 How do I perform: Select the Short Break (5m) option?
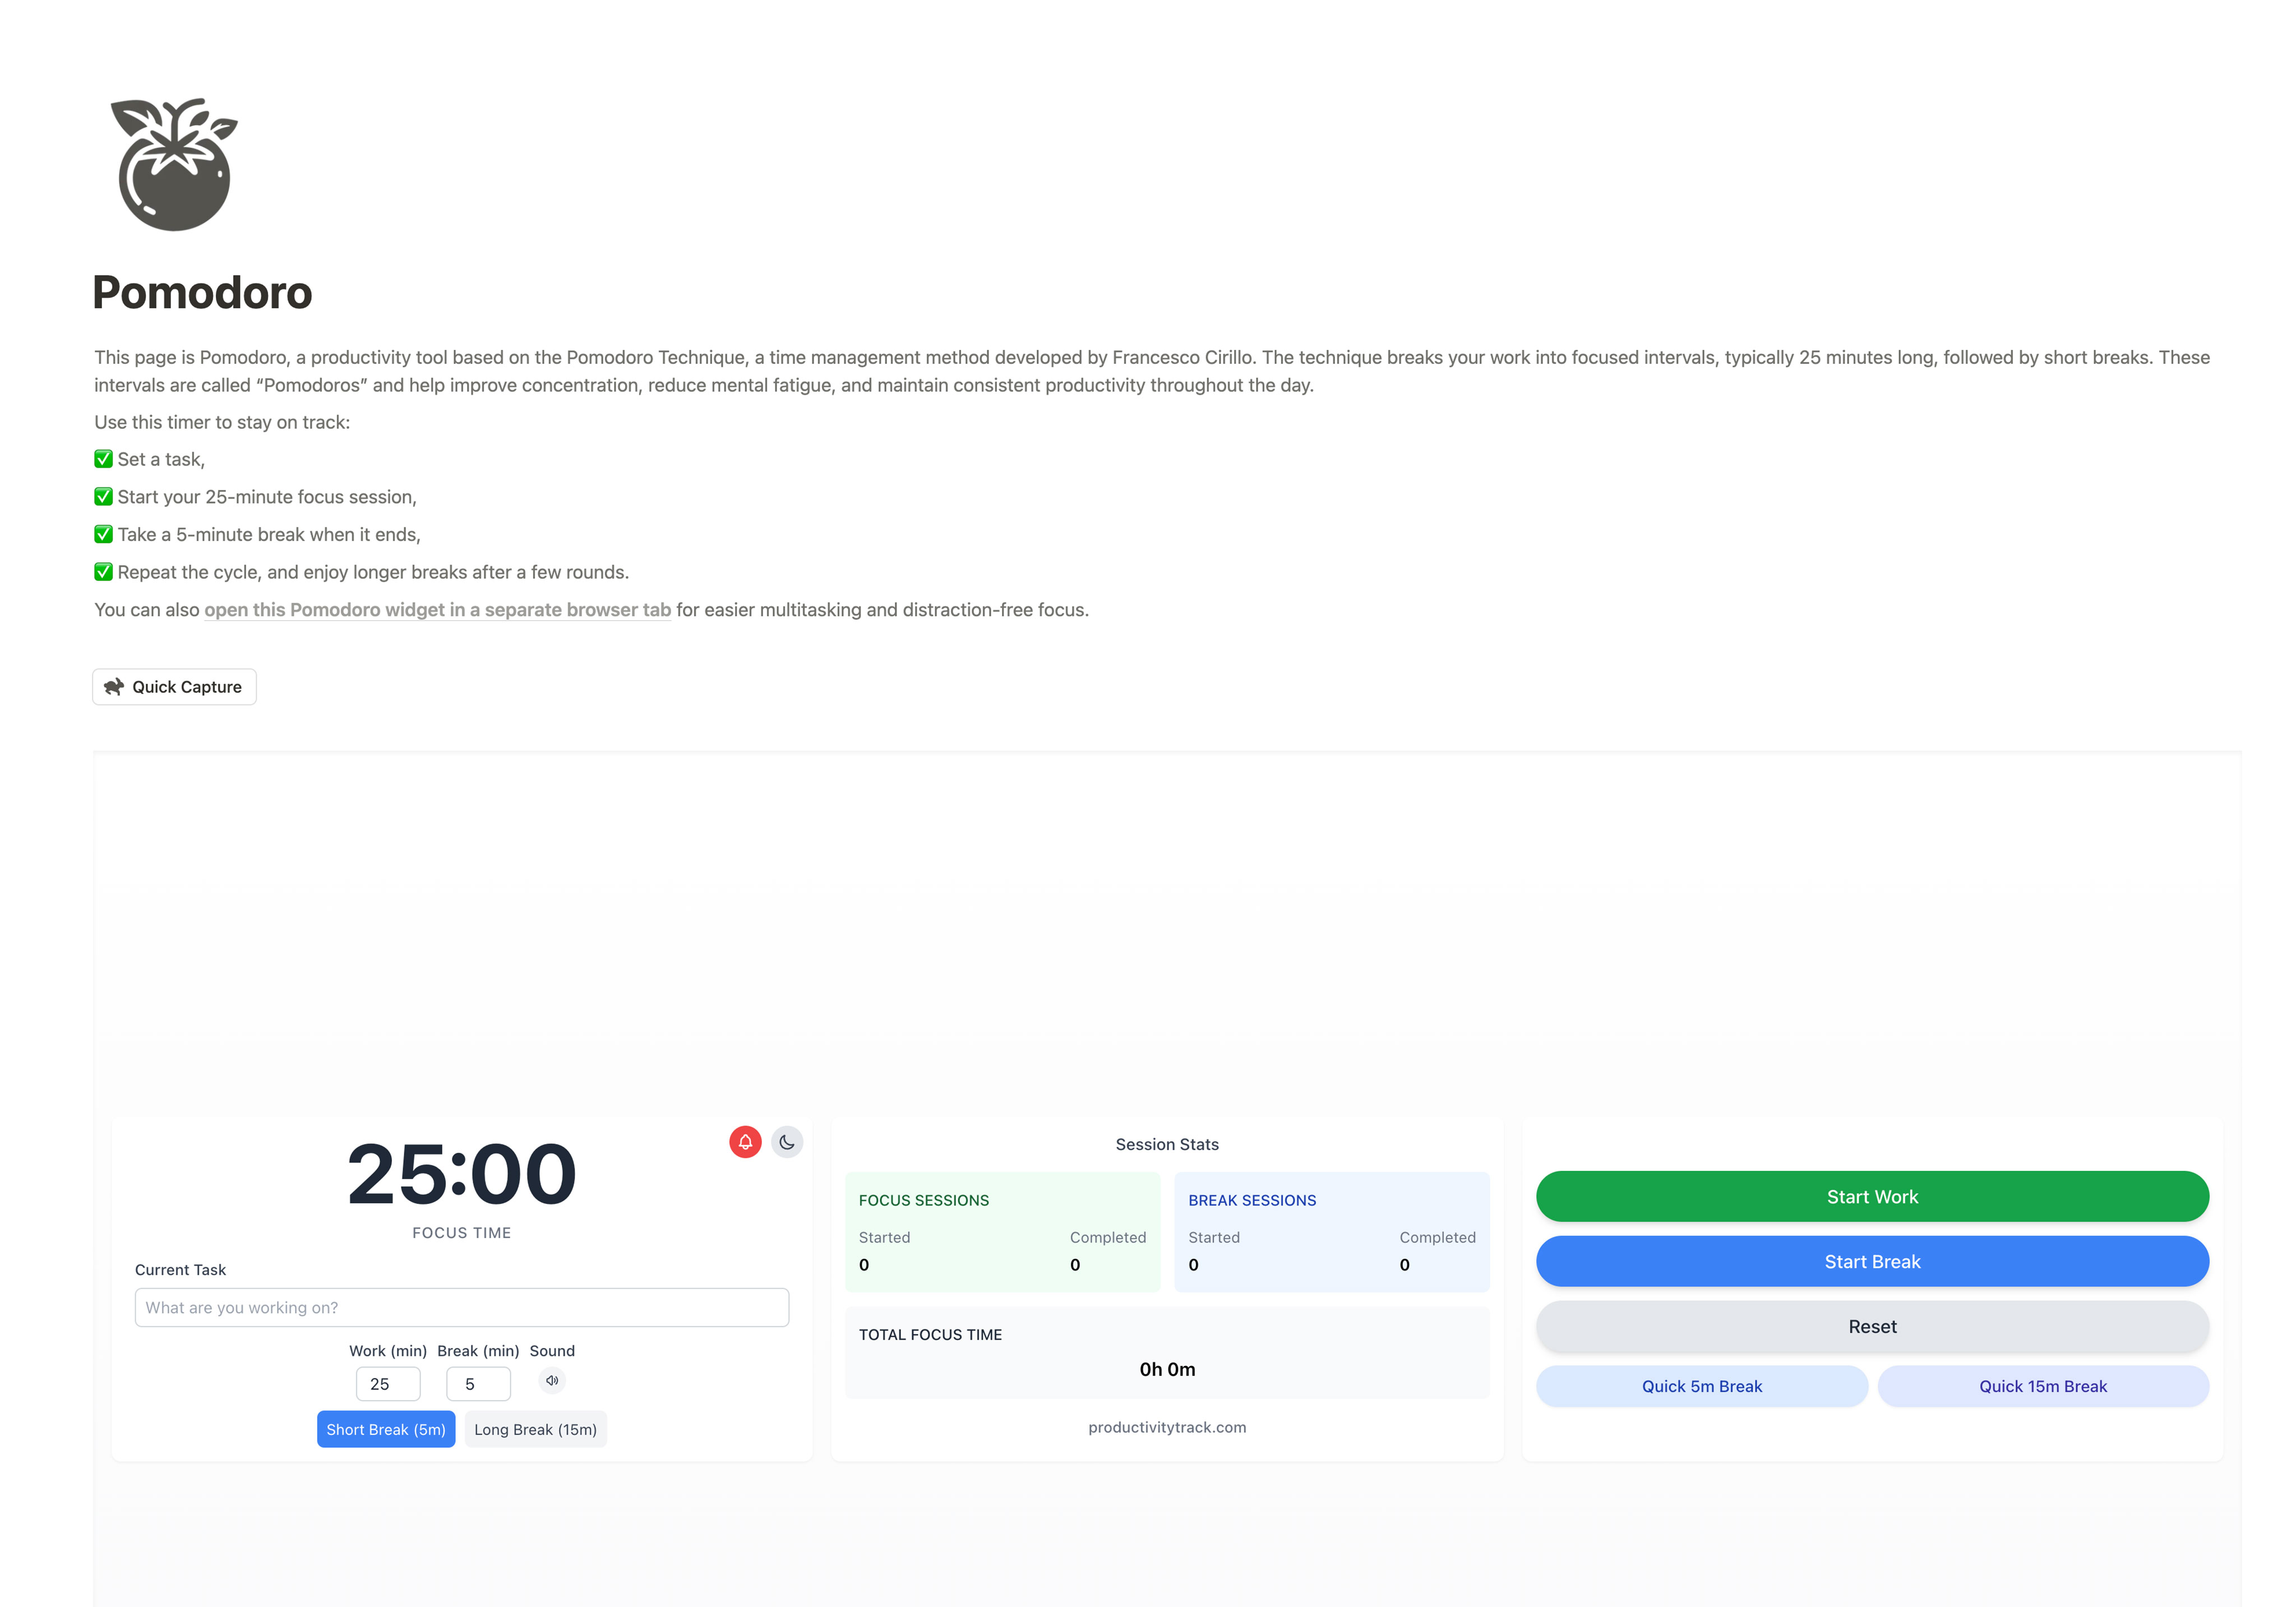click(x=386, y=1430)
